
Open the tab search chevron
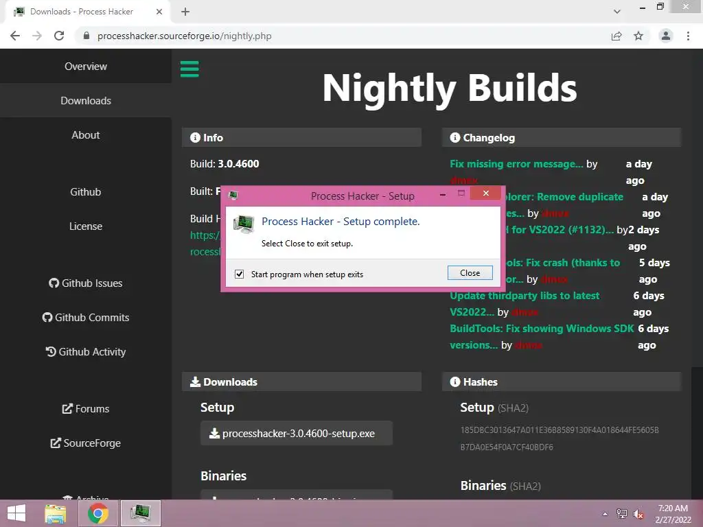617,12
